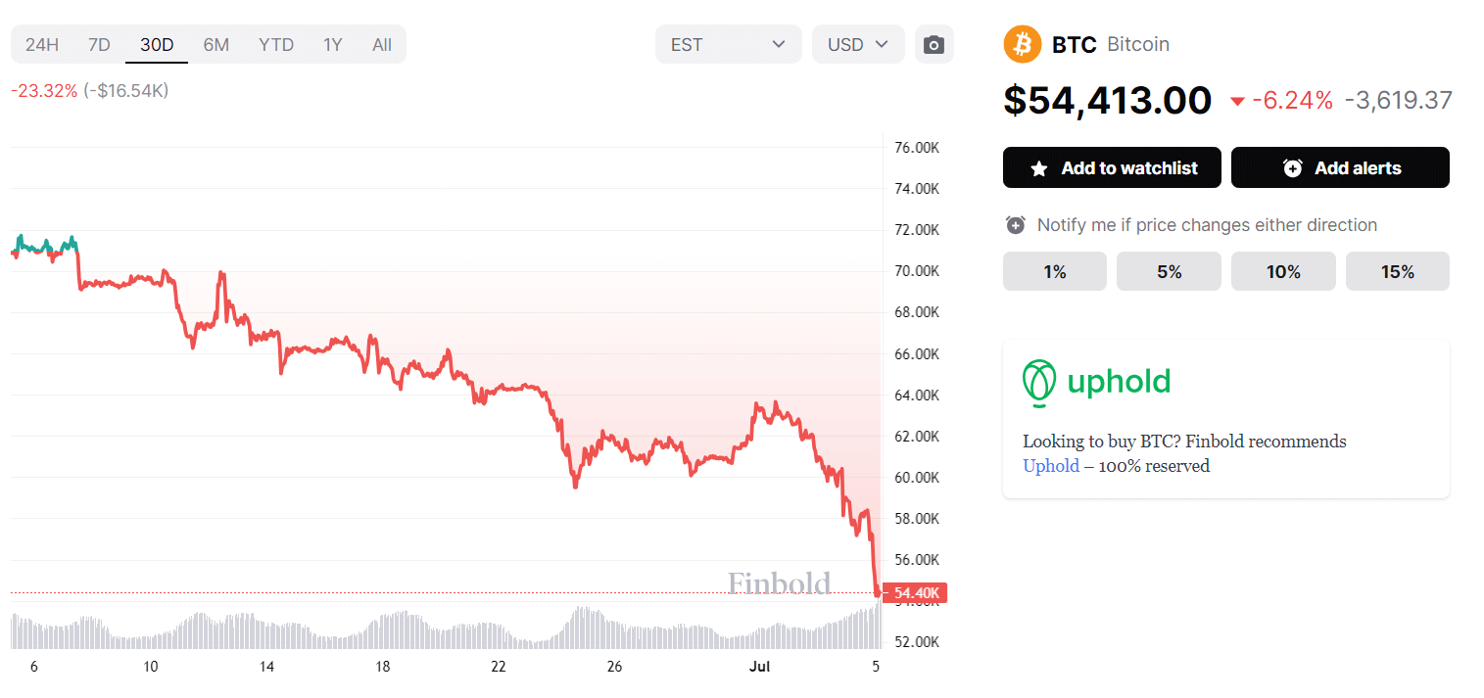Click the camera screenshot icon
The width and height of the screenshot is (1484, 698).
pos(933,44)
